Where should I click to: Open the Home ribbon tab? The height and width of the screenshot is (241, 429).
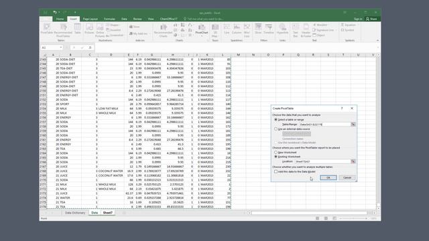pyautogui.click(x=60, y=19)
